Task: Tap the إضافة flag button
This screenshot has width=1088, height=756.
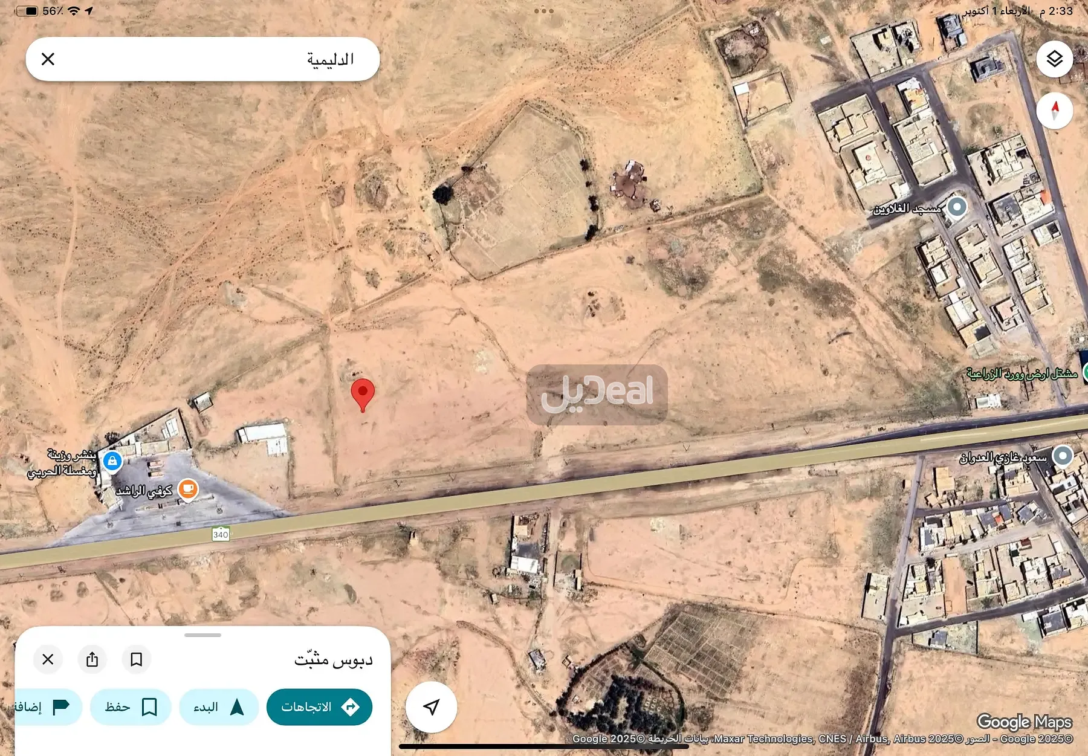Action: (x=48, y=707)
